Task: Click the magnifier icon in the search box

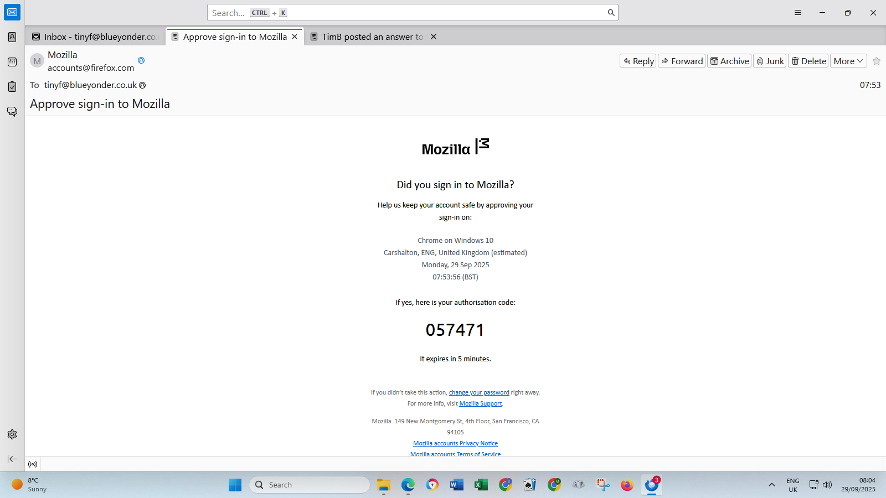Action: tap(611, 13)
